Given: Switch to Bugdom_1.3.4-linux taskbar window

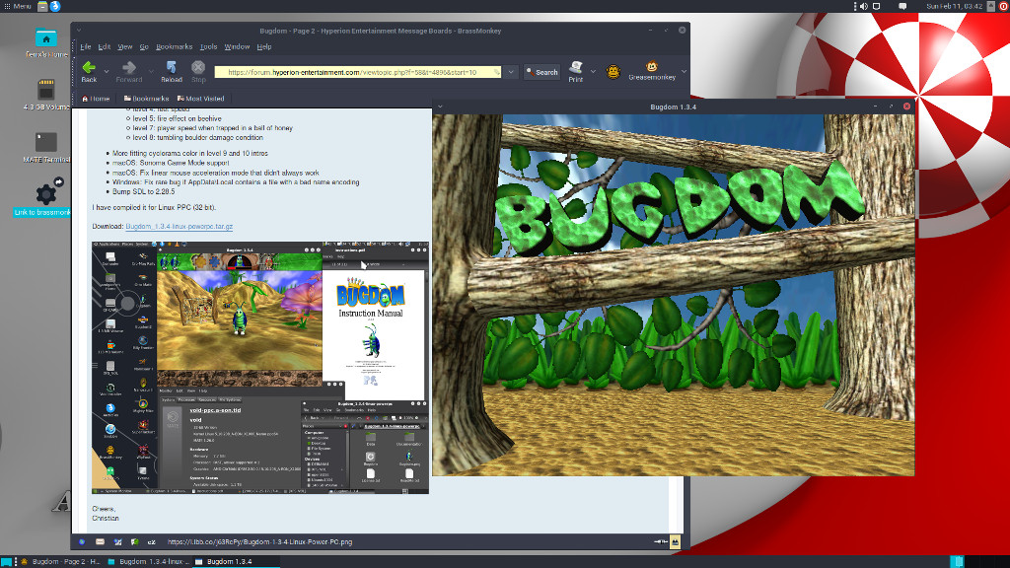Looking at the screenshot, I should pyautogui.click(x=148, y=561).
